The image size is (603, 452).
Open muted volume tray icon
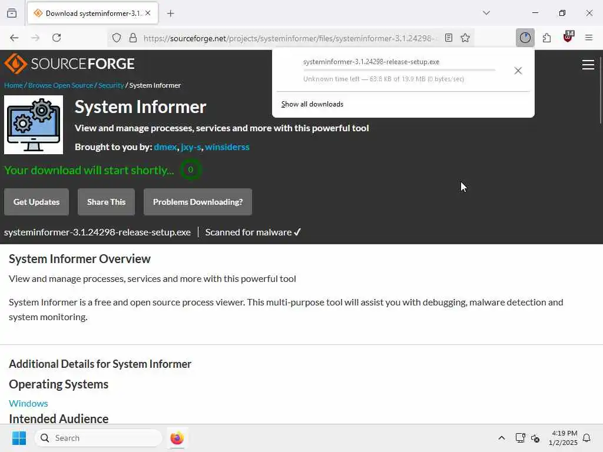coord(535,438)
